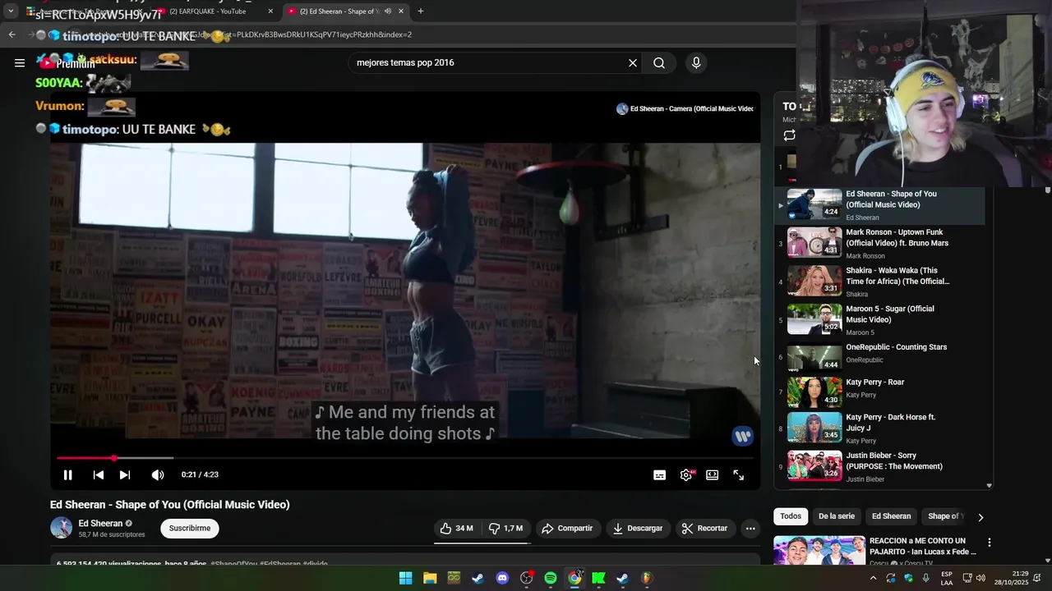Dislike the video showing 1,7 M
The width and height of the screenshot is (1052, 591).
(x=505, y=529)
